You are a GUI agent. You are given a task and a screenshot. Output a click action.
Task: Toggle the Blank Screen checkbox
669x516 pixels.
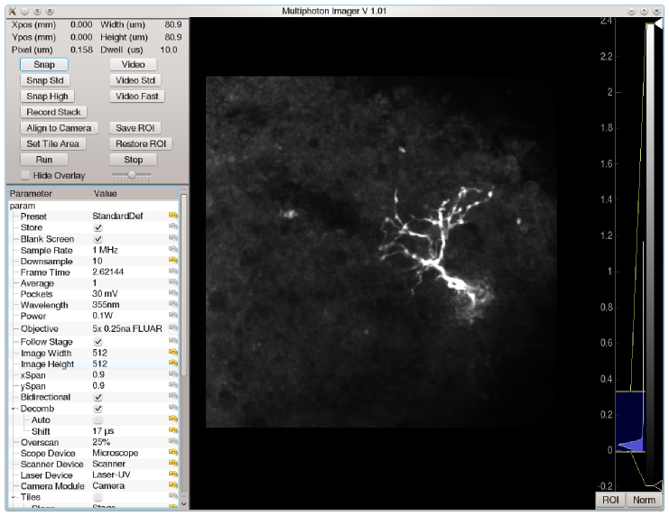(98, 239)
